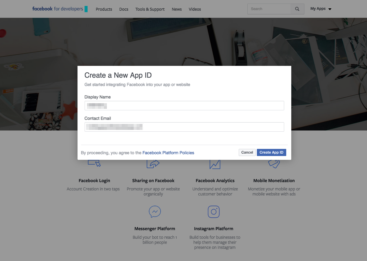The image size is (367, 261).
Task: Click the Facebook for developers logo
Action: (60, 9)
